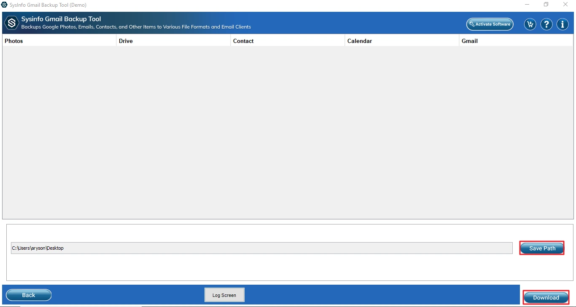Maximize the application window
This screenshot has width=576, height=307.
(546, 5)
